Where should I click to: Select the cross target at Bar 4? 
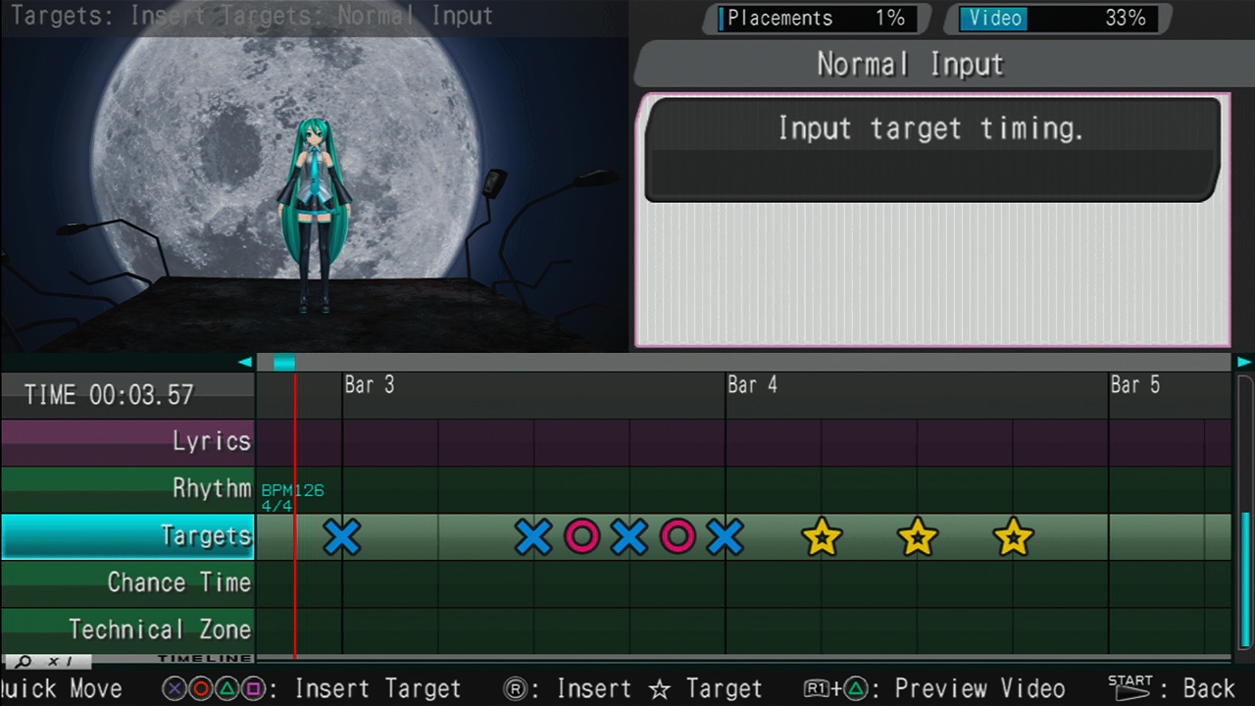[725, 537]
